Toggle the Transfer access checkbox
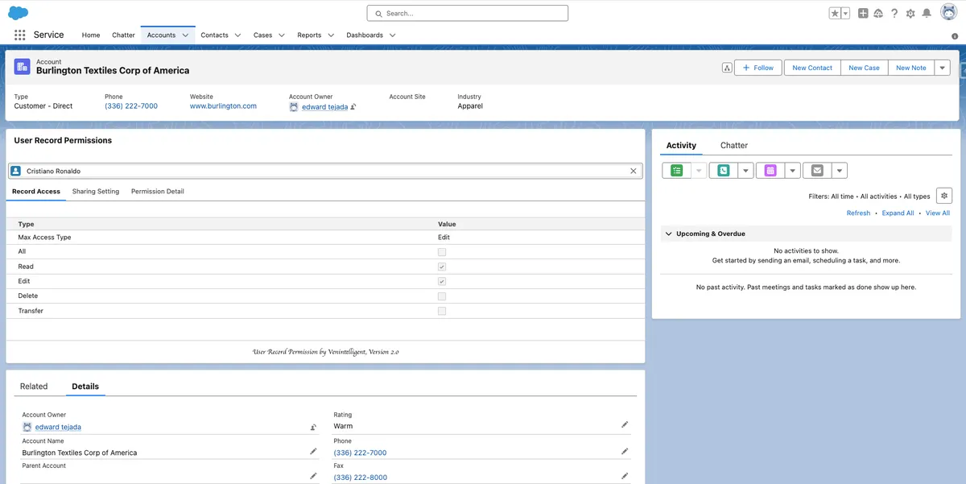 [442, 311]
